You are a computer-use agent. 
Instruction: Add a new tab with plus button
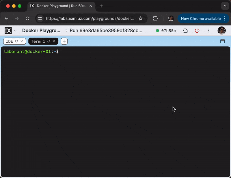pyautogui.click(x=64, y=41)
